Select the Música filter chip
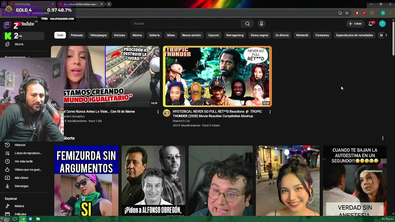The image size is (395, 222). (137, 35)
